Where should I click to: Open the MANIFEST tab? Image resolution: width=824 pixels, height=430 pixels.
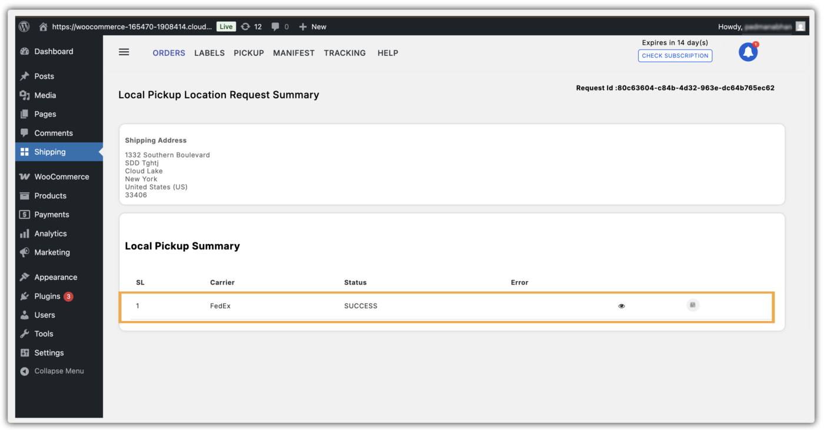(x=294, y=53)
